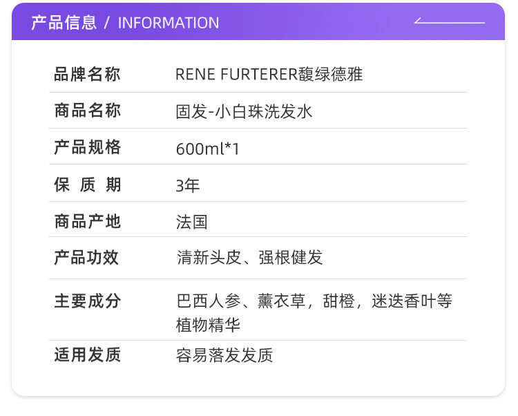The image size is (518, 416).
Task: Select the 商品产地 row label
Action: coord(87,221)
